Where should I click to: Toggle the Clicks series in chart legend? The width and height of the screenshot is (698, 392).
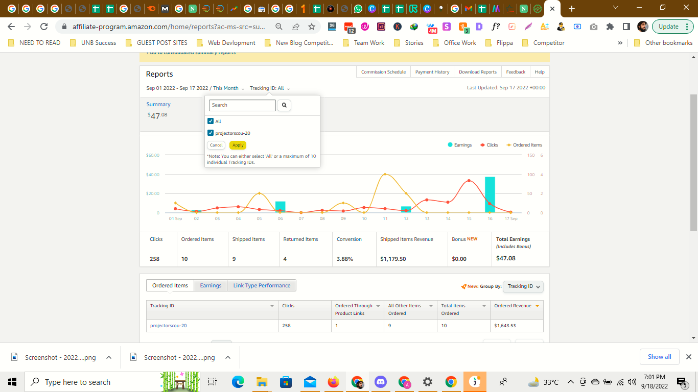[489, 145]
